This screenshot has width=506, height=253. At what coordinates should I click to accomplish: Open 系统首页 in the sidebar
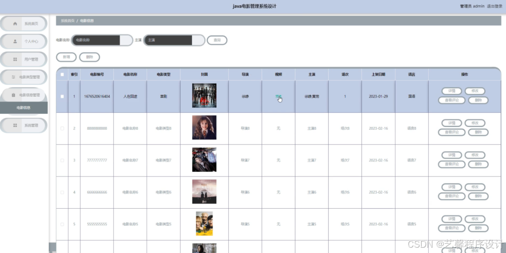24,24
